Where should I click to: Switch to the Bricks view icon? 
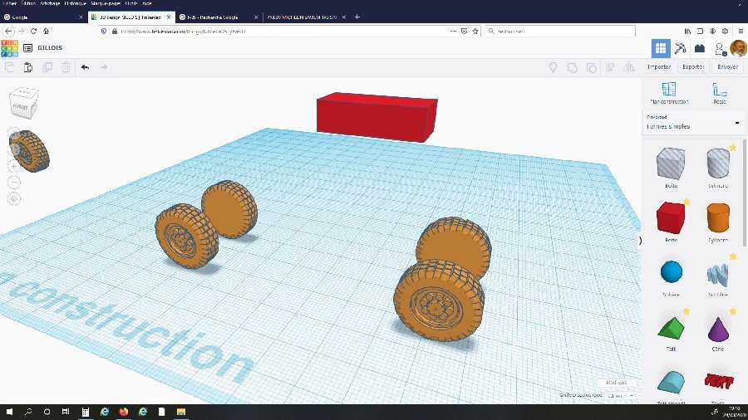click(699, 48)
